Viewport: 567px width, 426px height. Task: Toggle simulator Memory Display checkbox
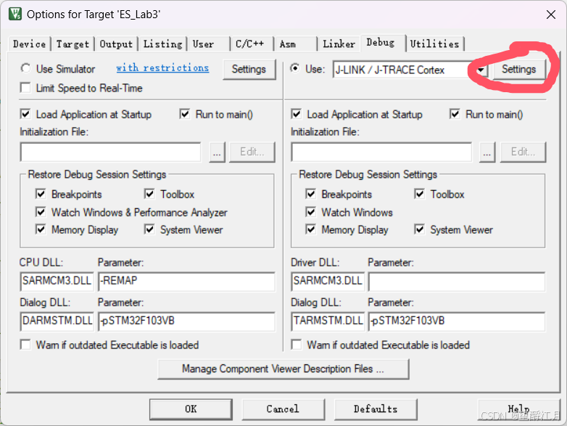41,229
